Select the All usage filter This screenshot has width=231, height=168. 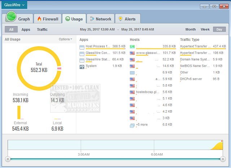11,29
